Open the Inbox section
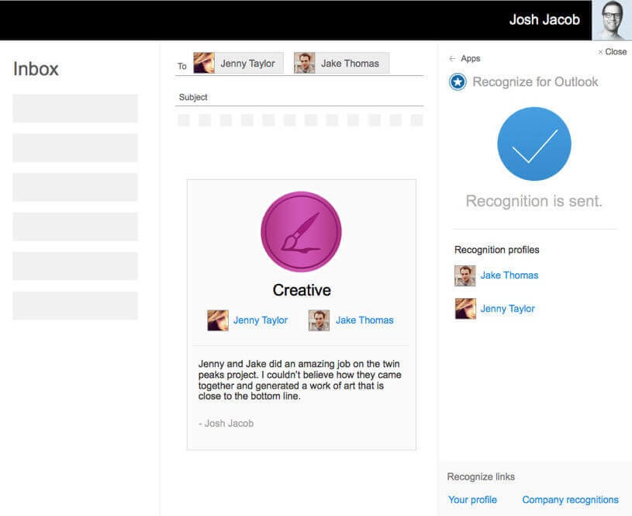632x516 pixels. (34, 69)
